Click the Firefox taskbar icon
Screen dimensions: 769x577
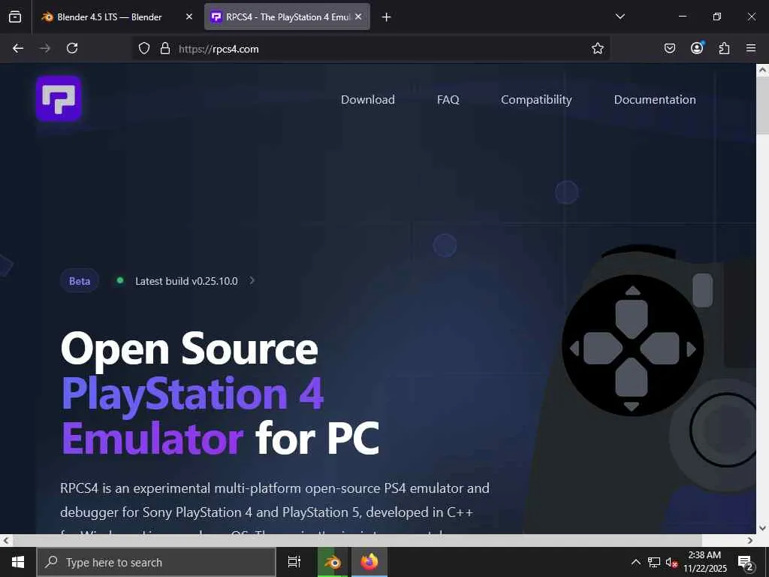point(369,562)
